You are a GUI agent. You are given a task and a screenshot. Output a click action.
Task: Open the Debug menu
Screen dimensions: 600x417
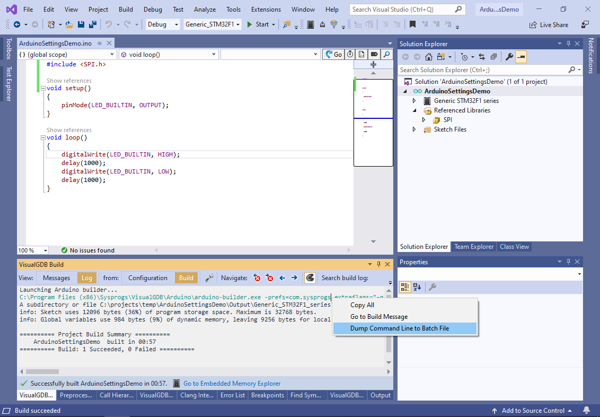[153, 10]
